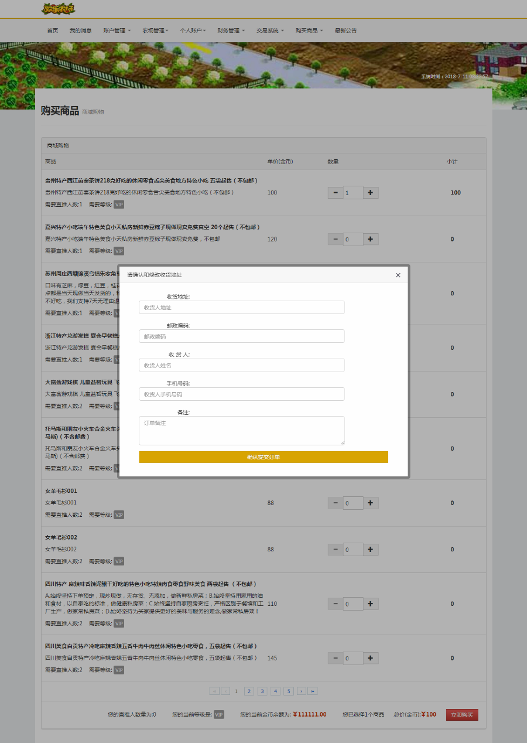The height and width of the screenshot is (743, 527).
Task: Increase quantity of Guizhou tea cake item
Action: (371, 193)
